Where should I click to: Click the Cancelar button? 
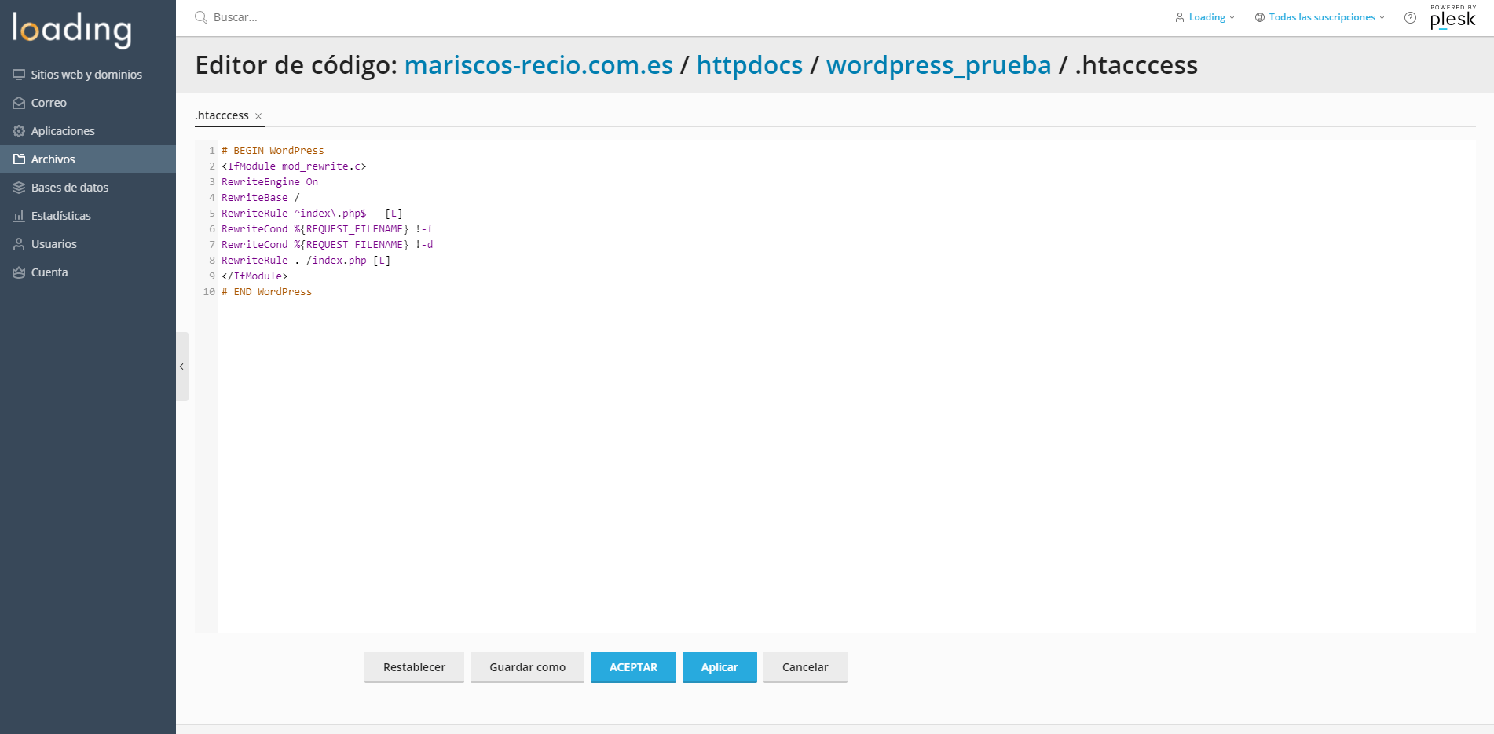pos(805,667)
